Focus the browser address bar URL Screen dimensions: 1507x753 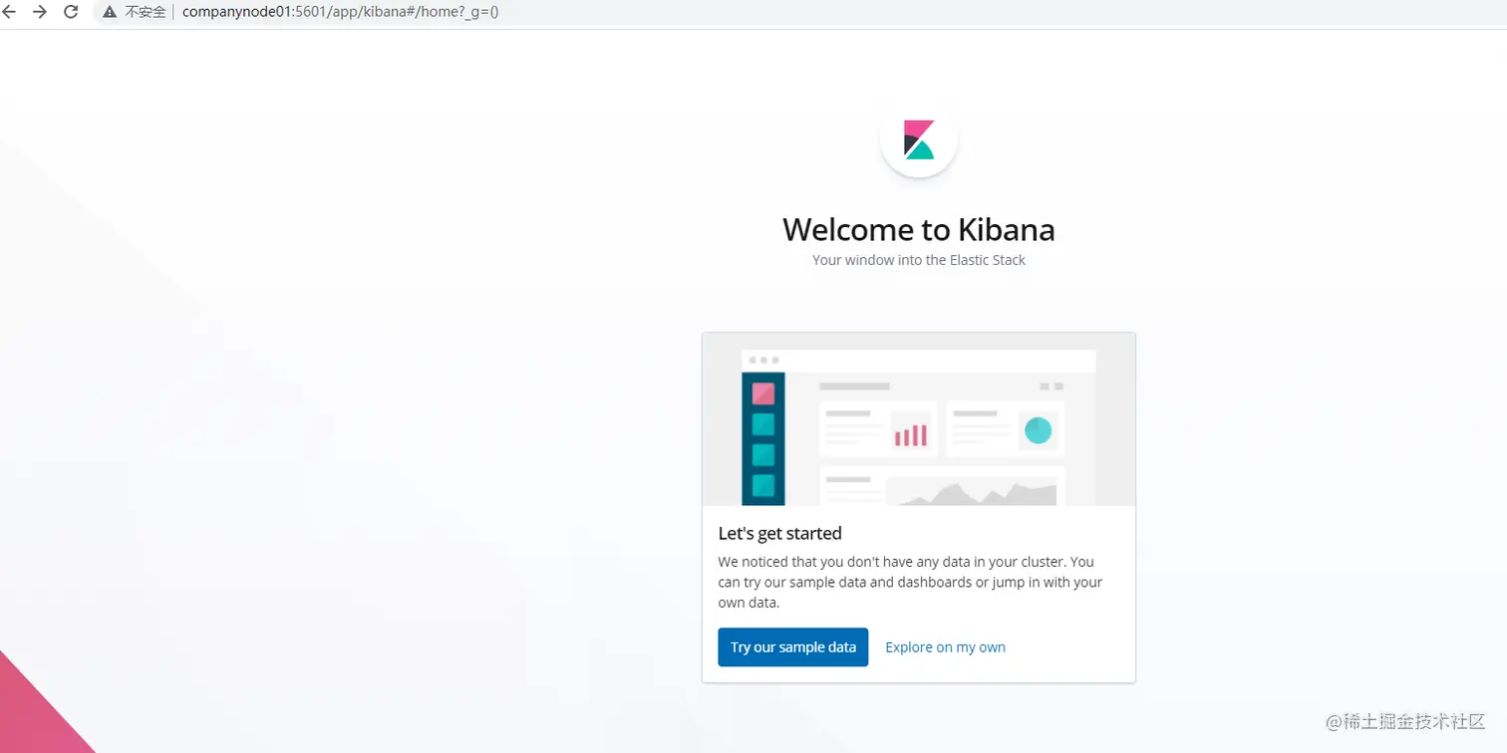click(341, 12)
